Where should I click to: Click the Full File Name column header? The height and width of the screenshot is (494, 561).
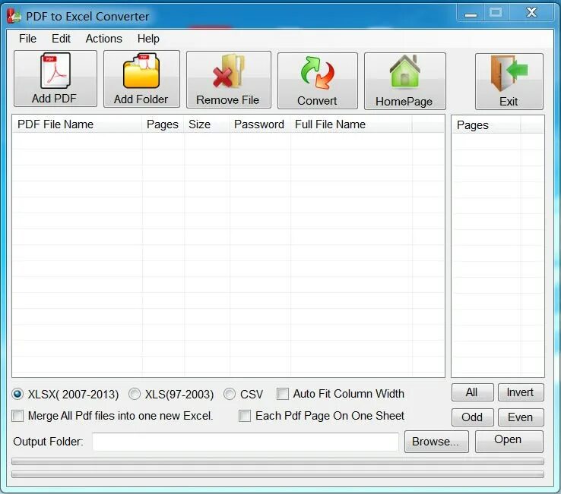pos(351,124)
